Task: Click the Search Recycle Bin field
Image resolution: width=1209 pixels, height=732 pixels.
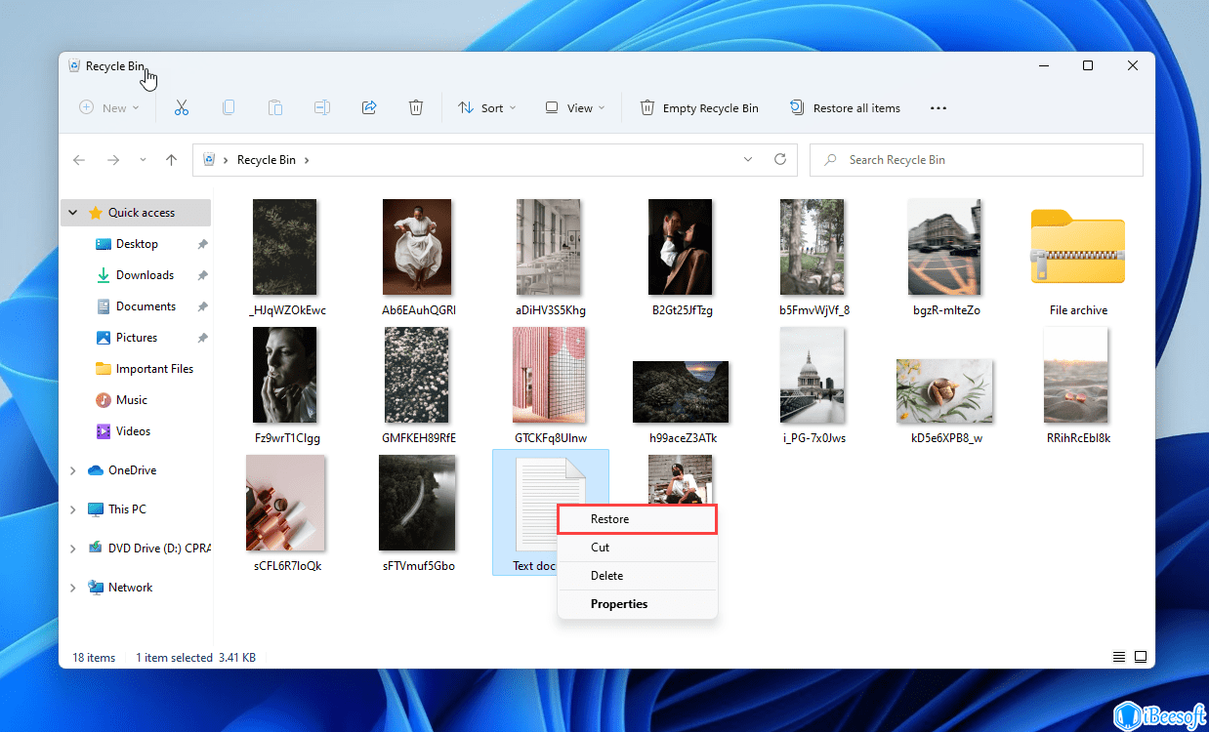Action: (x=977, y=160)
